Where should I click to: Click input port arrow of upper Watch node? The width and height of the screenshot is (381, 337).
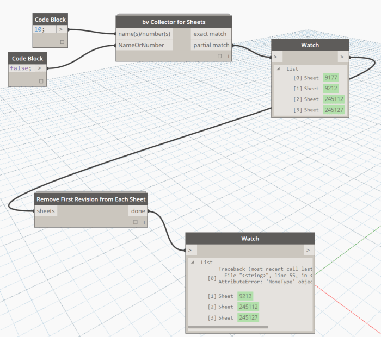click(276, 56)
